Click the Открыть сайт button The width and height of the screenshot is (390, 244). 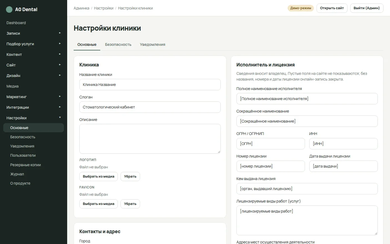(332, 8)
